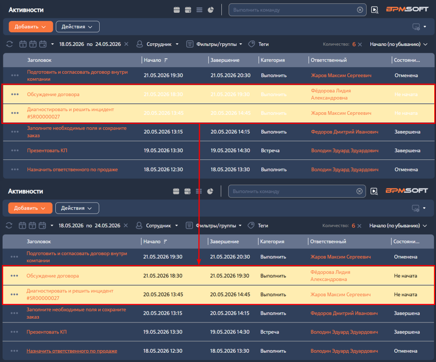
Task: Sort by upper Категория column header
Action: click(272, 60)
